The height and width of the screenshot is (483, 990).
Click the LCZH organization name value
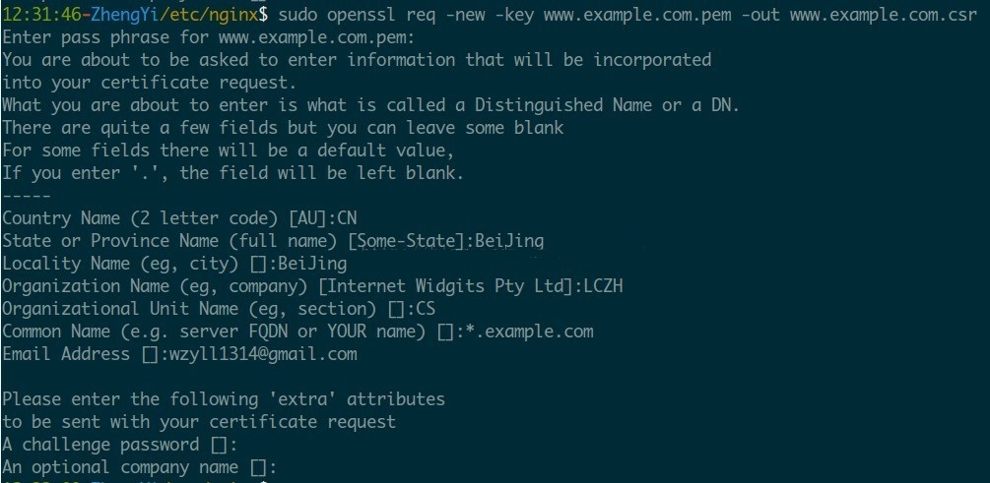point(601,286)
